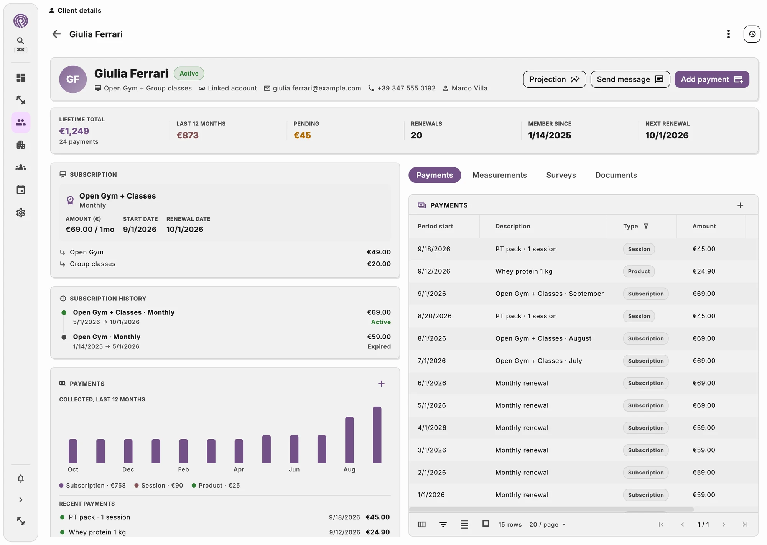
Task: Click the Product tag in the Whey protein row
Action: [x=639, y=271]
